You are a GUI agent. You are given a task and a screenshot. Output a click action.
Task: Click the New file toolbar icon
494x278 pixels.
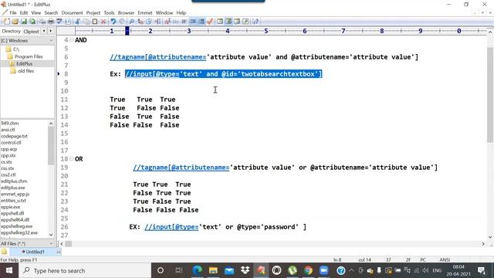click(7, 22)
